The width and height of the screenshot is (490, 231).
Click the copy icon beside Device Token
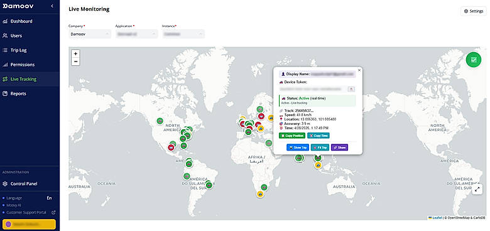(351, 89)
